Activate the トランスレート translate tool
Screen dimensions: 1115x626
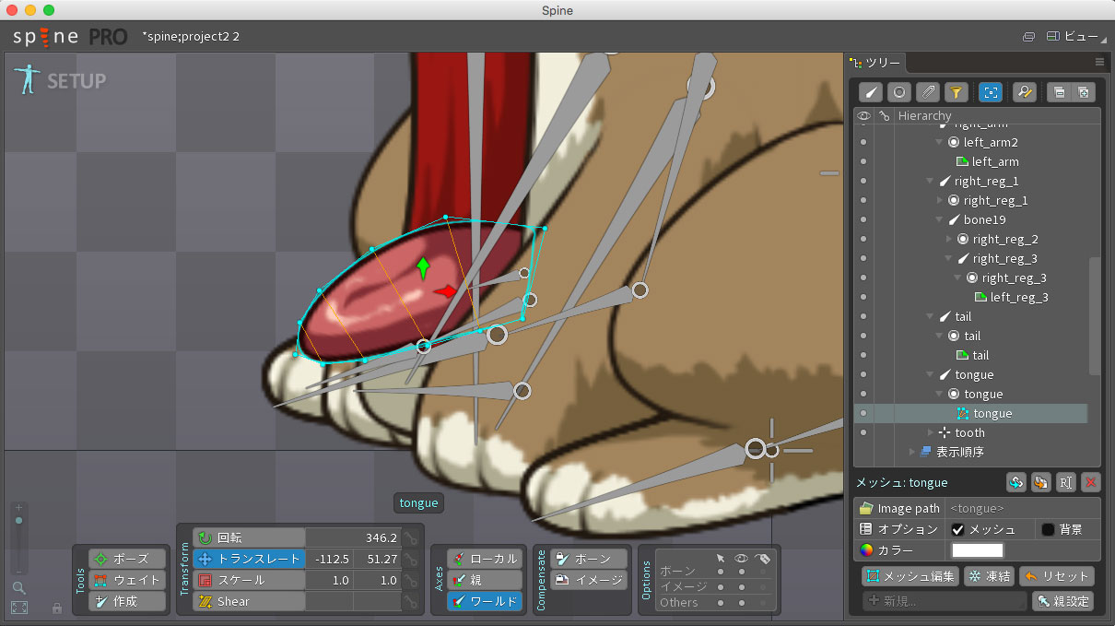click(249, 559)
